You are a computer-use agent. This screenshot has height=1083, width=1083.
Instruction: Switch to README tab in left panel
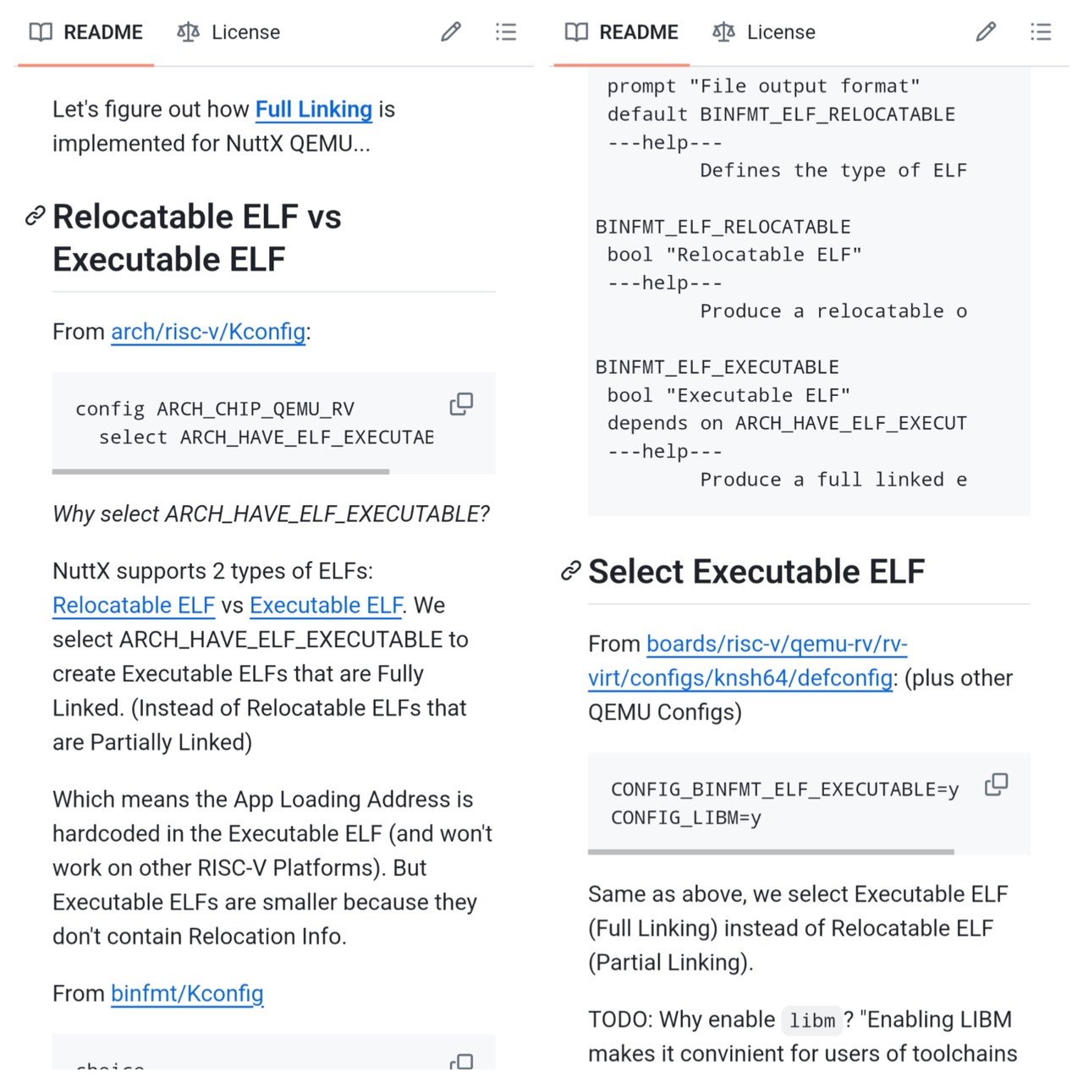tap(86, 32)
